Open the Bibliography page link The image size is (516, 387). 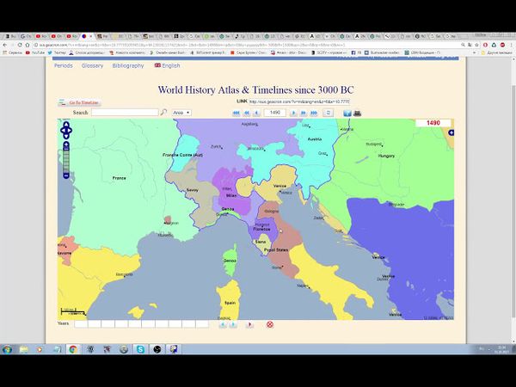pos(128,65)
